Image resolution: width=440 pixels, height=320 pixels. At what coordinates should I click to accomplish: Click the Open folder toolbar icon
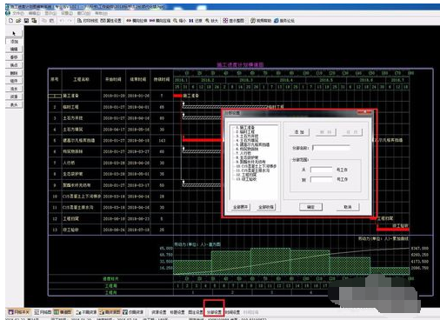[x=18, y=21]
